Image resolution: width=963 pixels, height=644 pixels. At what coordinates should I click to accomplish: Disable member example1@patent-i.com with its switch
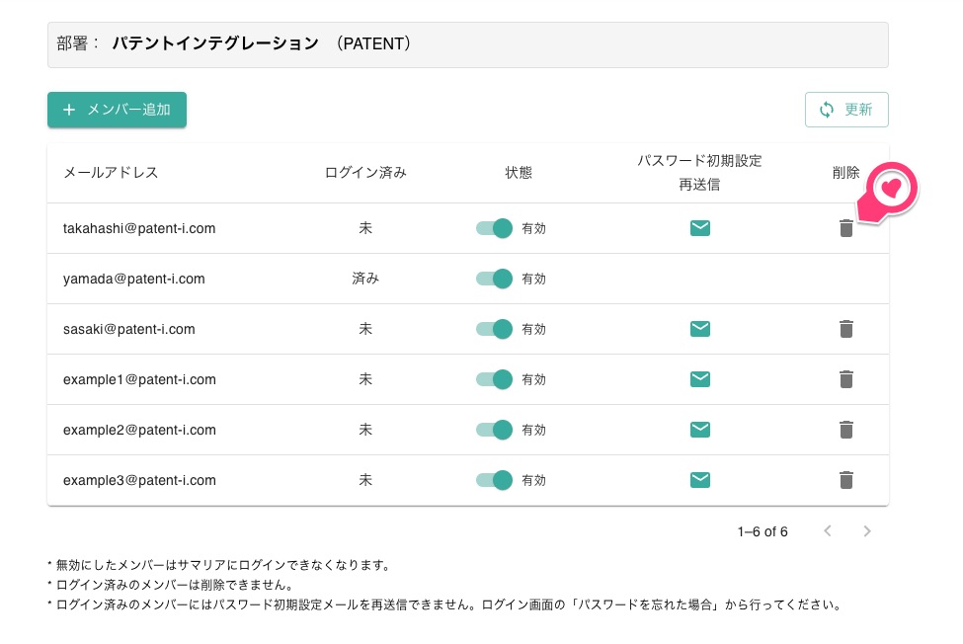tap(495, 379)
